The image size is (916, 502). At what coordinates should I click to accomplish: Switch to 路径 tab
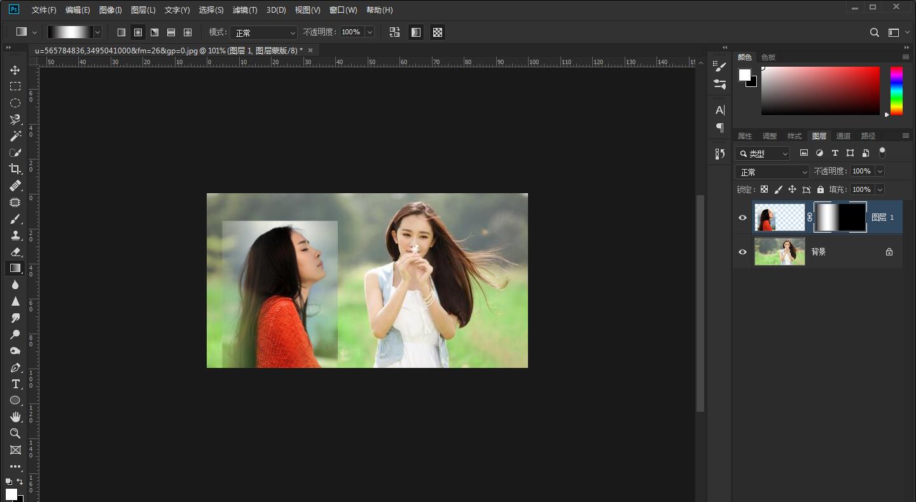coord(868,136)
